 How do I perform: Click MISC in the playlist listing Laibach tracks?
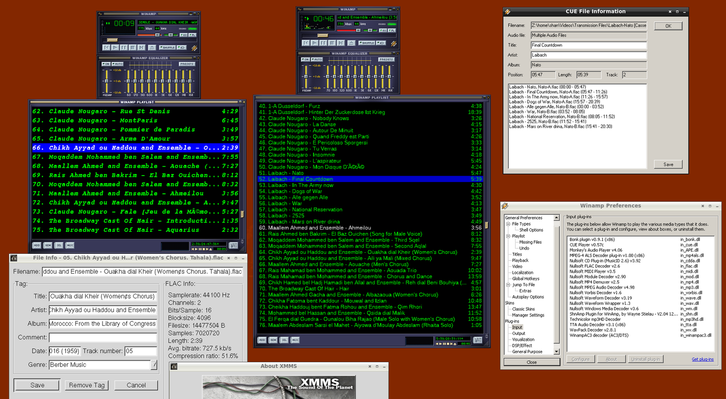pyautogui.click(x=295, y=340)
